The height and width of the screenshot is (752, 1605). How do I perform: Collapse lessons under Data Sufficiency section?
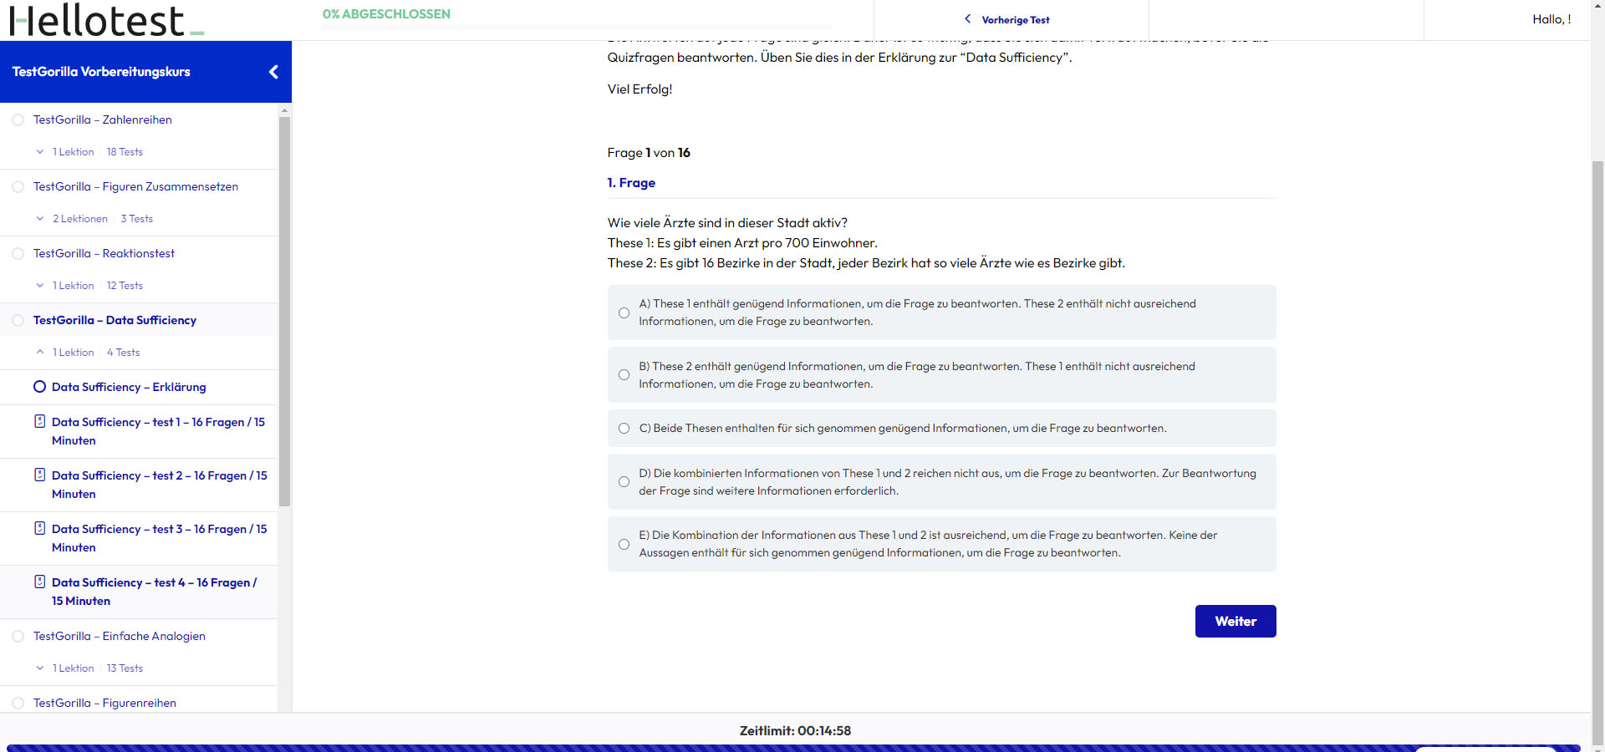[39, 353]
